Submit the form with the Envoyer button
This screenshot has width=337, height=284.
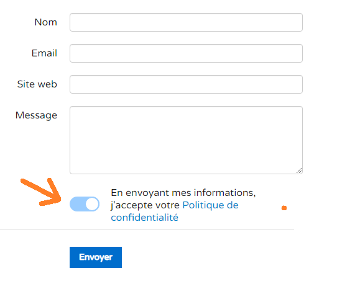96,257
